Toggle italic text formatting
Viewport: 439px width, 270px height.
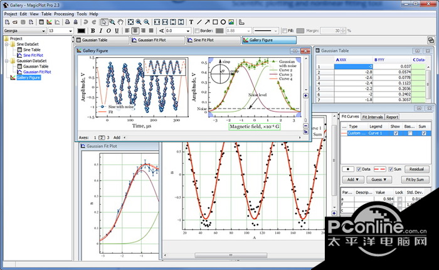coord(100,31)
